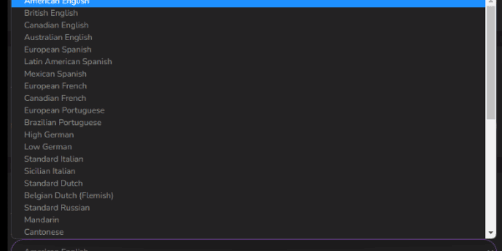Pick European Spanish language
The width and height of the screenshot is (502, 251).
248,50
